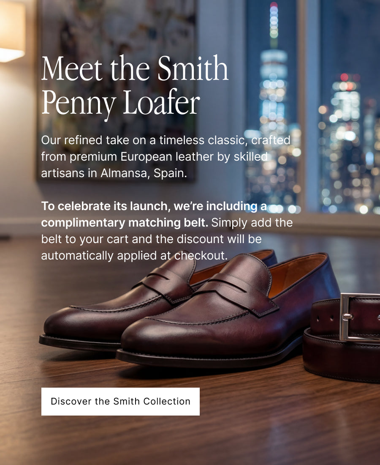Click the Meet the Smith Penny Loafer headline
Viewport: 380px width, 465px height.
pyautogui.click(x=135, y=86)
